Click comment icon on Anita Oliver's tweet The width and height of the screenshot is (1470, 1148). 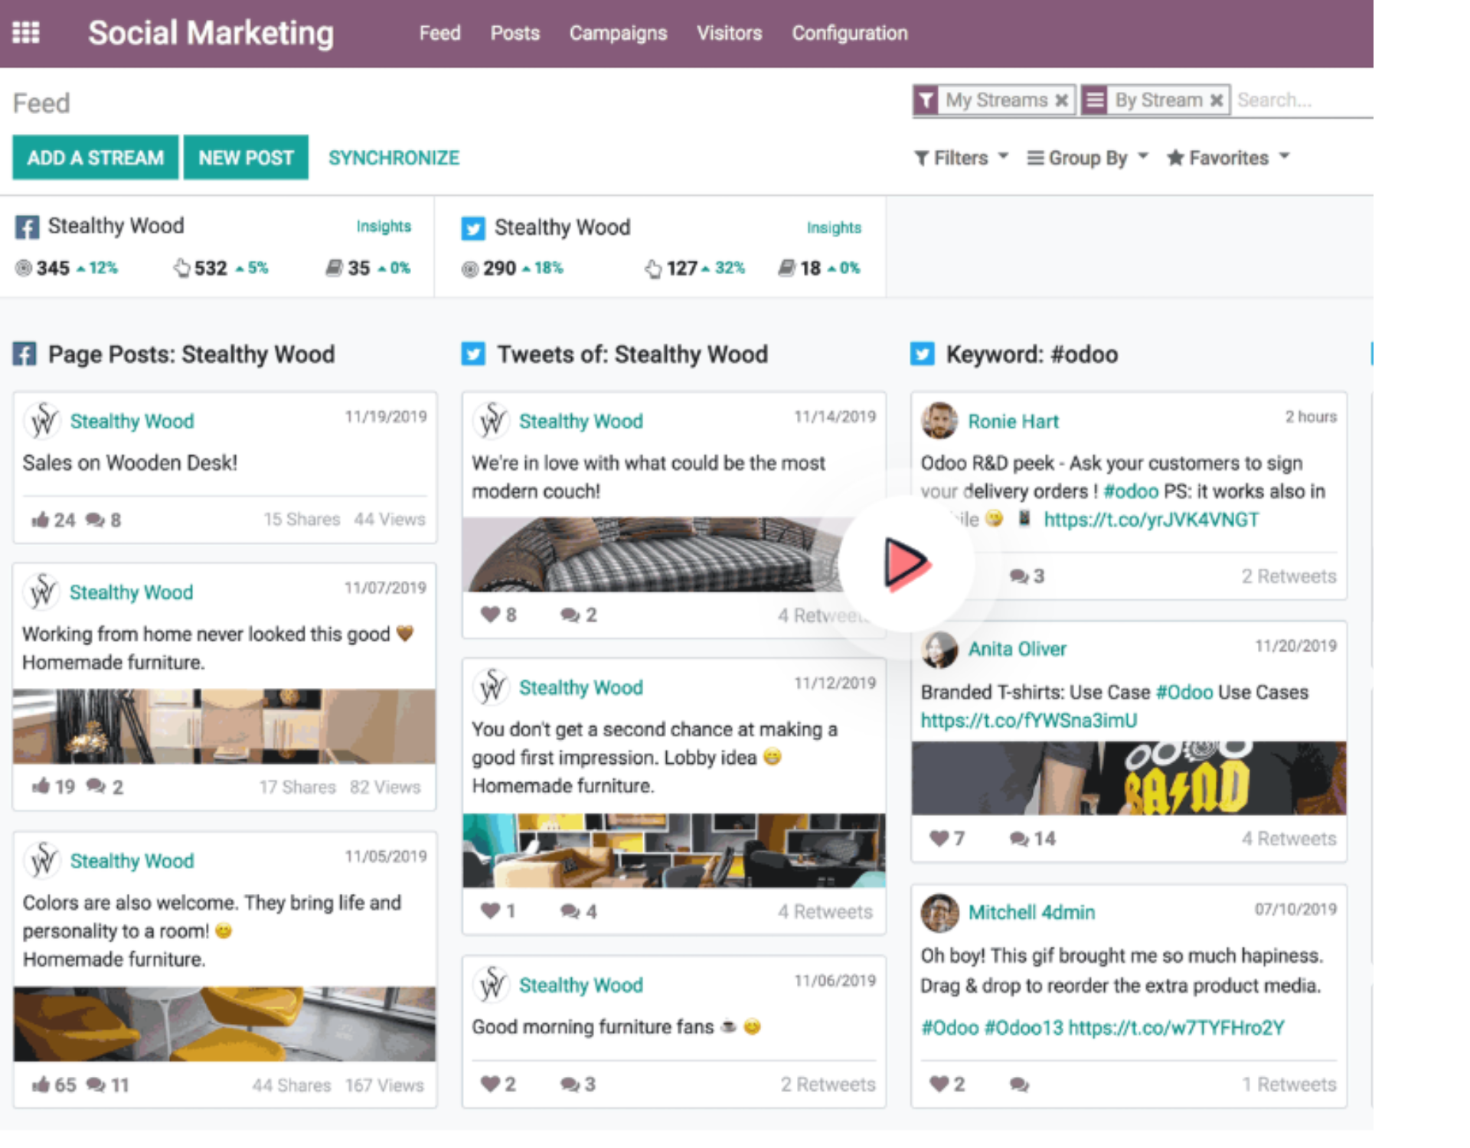pyautogui.click(x=1018, y=839)
